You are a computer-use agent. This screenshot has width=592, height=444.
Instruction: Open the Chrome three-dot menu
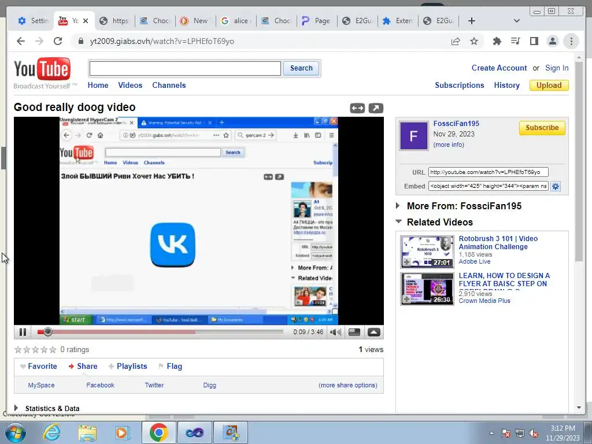pyautogui.click(x=571, y=41)
